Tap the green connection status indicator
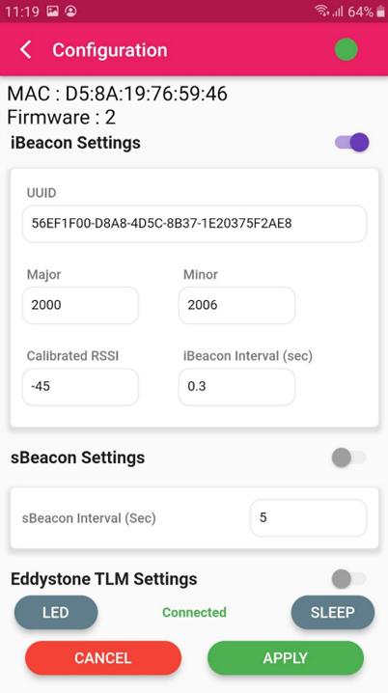Viewport: 388px width, 693px height. click(x=346, y=49)
